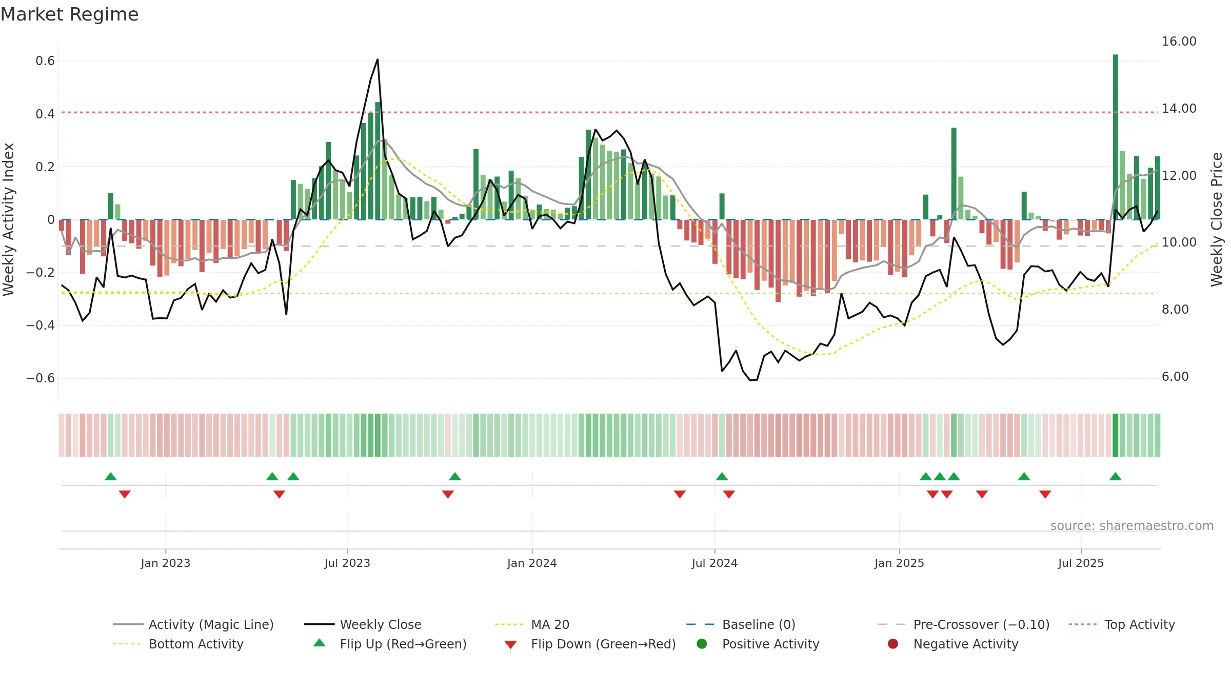Click the red Negative Activity legend dot

click(x=893, y=644)
